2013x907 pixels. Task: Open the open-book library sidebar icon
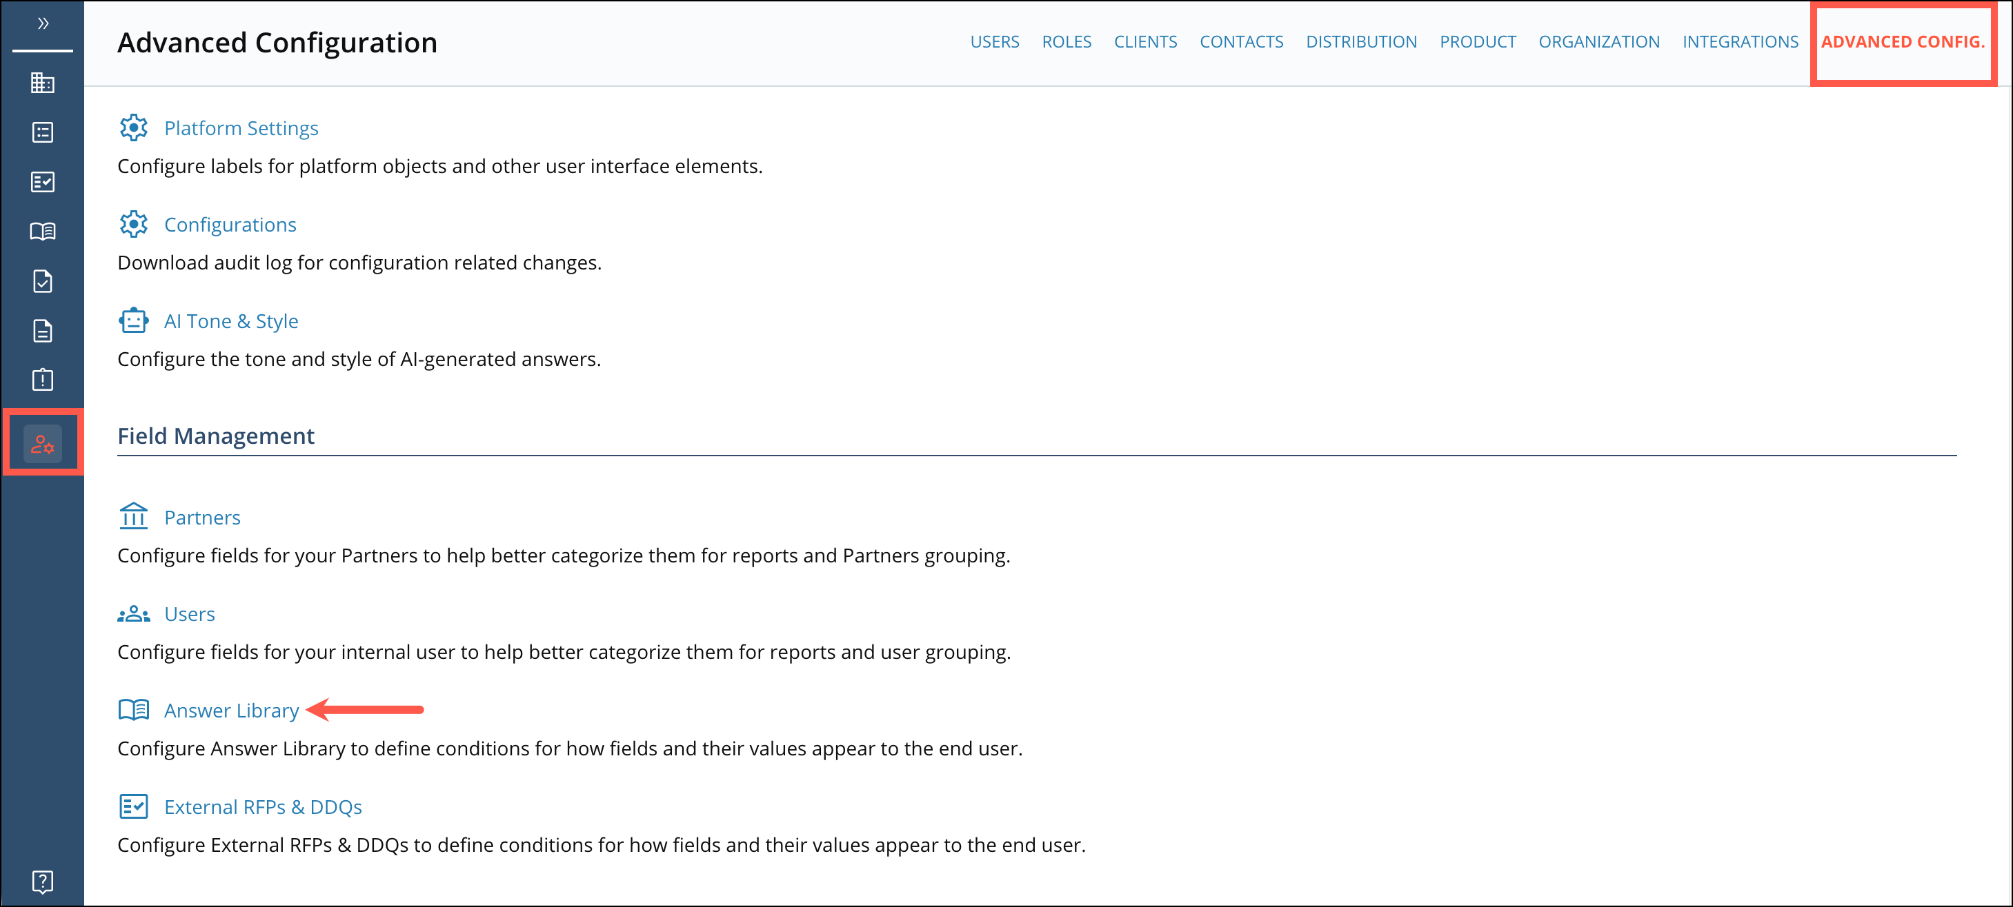click(43, 231)
